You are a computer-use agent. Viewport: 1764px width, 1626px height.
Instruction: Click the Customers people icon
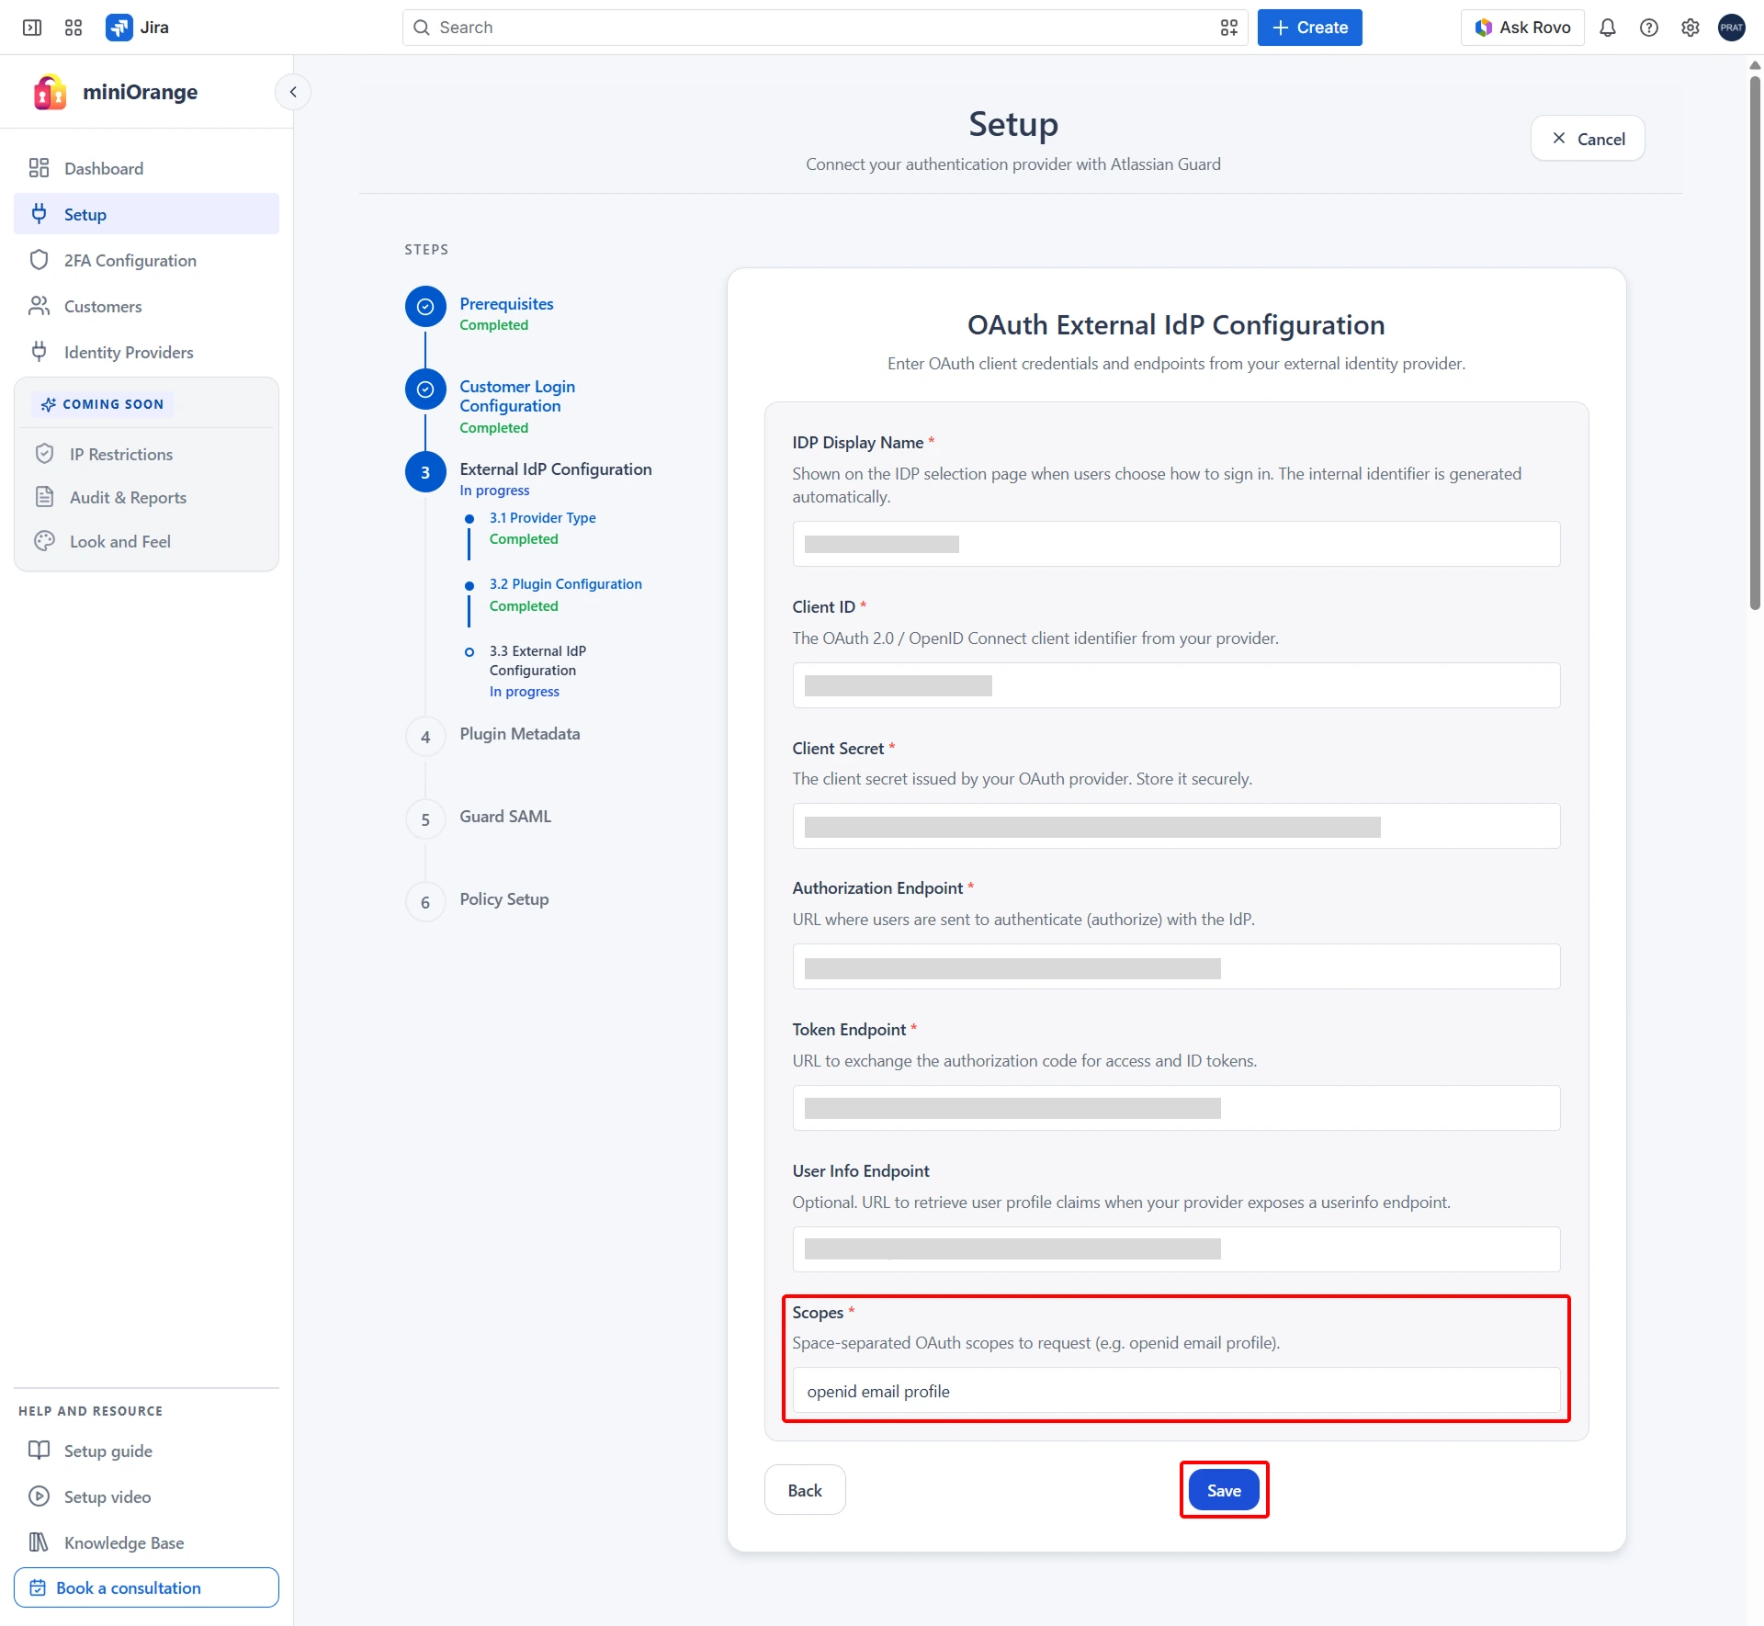(39, 306)
